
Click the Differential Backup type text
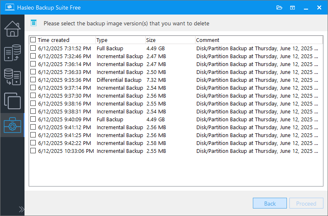click(x=119, y=80)
